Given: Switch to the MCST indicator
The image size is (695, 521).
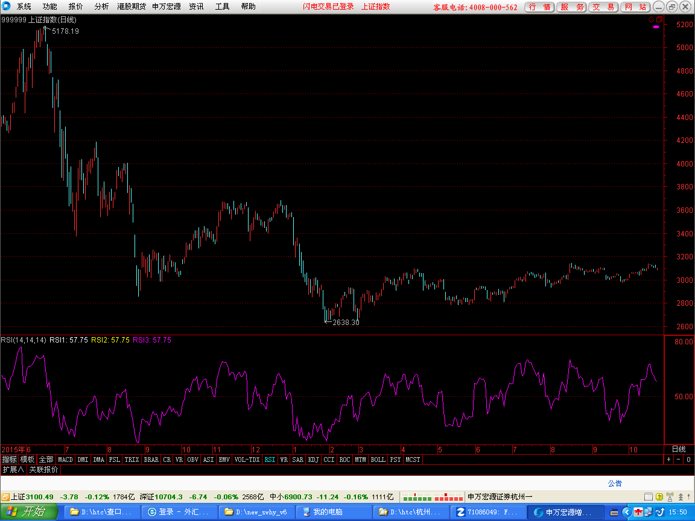Looking at the screenshot, I should (x=413, y=459).
